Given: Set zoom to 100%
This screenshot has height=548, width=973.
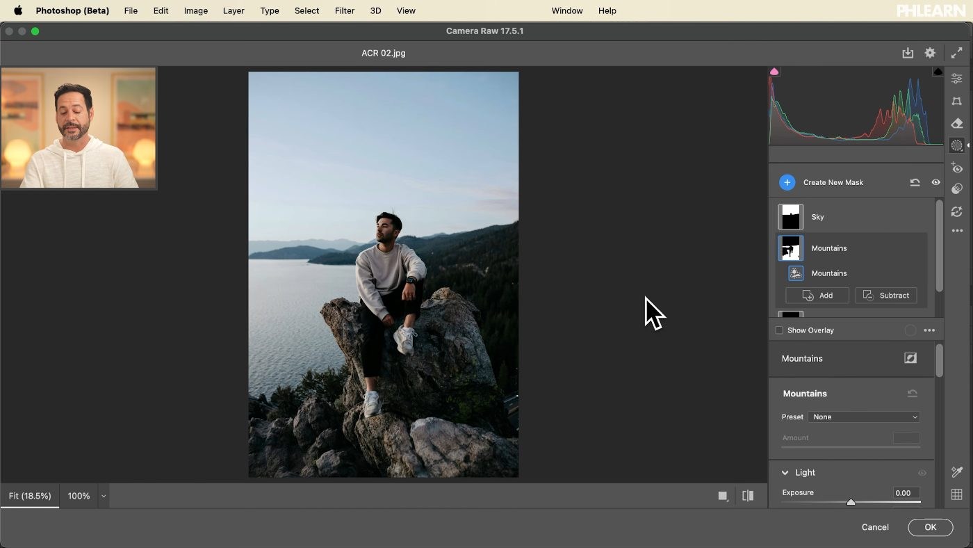Looking at the screenshot, I should (79, 496).
